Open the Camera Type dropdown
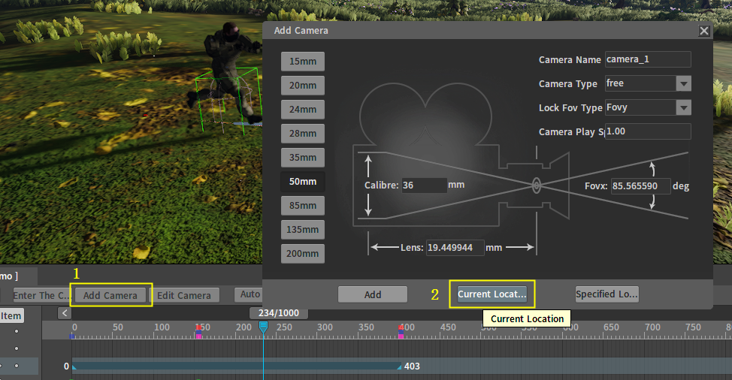 click(683, 83)
